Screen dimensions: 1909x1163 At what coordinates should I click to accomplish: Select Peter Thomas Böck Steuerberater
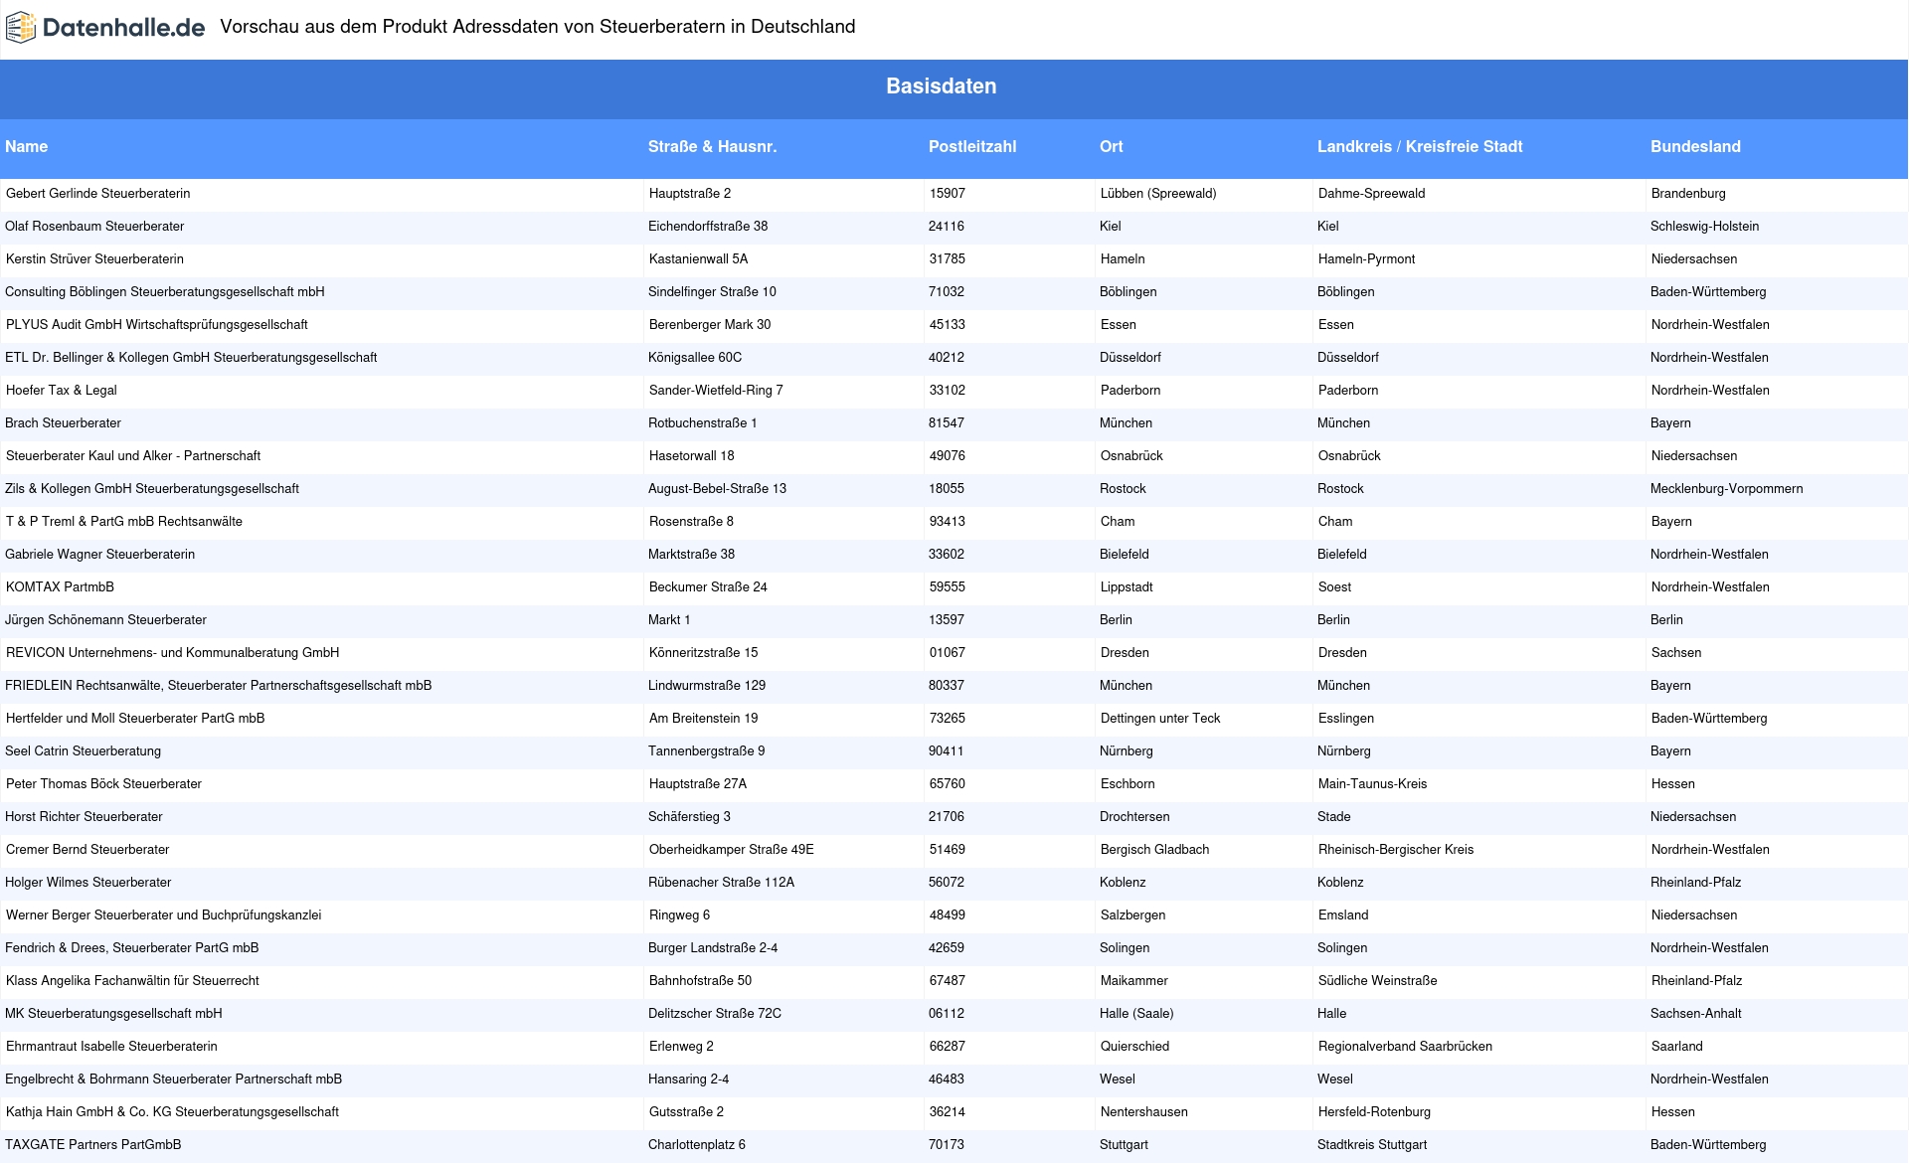coord(103,784)
